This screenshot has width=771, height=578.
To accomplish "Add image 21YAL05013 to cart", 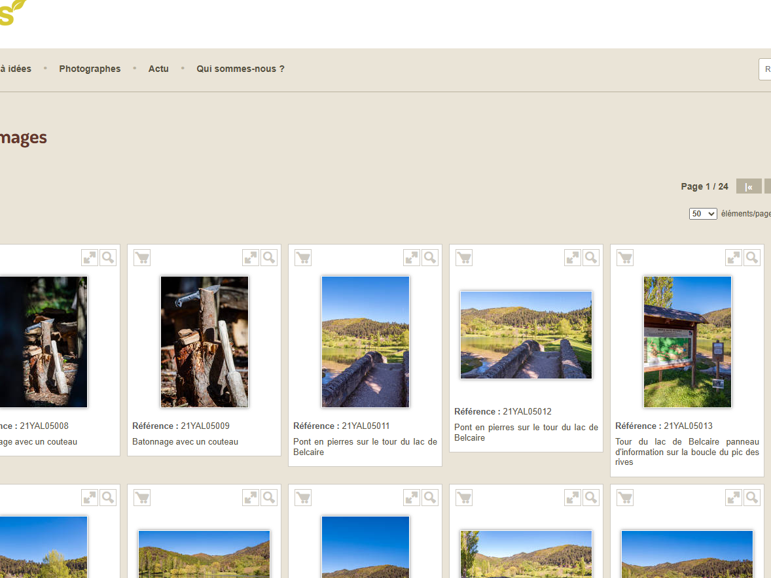I will pos(625,258).
